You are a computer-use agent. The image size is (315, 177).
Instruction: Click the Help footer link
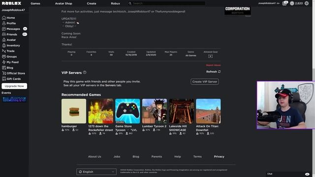(178, 156)
